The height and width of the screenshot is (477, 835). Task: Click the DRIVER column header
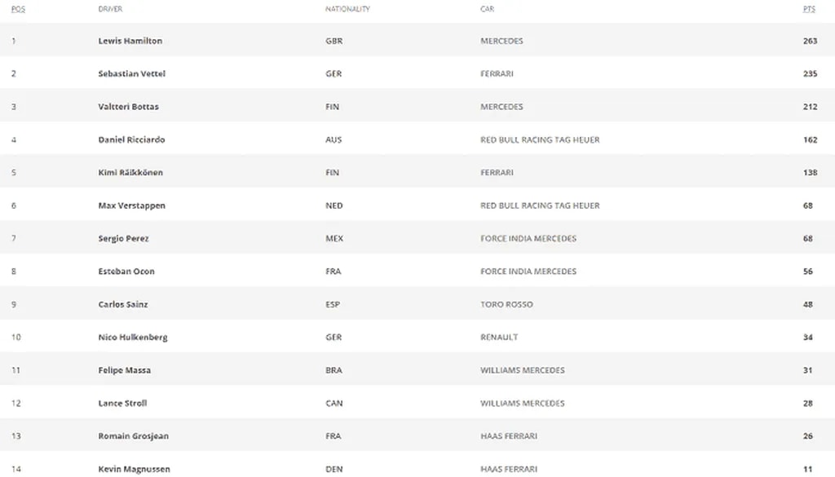(110, 9)
